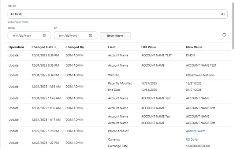Focus the FROM date input
Image resolution: width=235 pixels, height=149 pixels.
pyautogui.click(x=29, y=36)
